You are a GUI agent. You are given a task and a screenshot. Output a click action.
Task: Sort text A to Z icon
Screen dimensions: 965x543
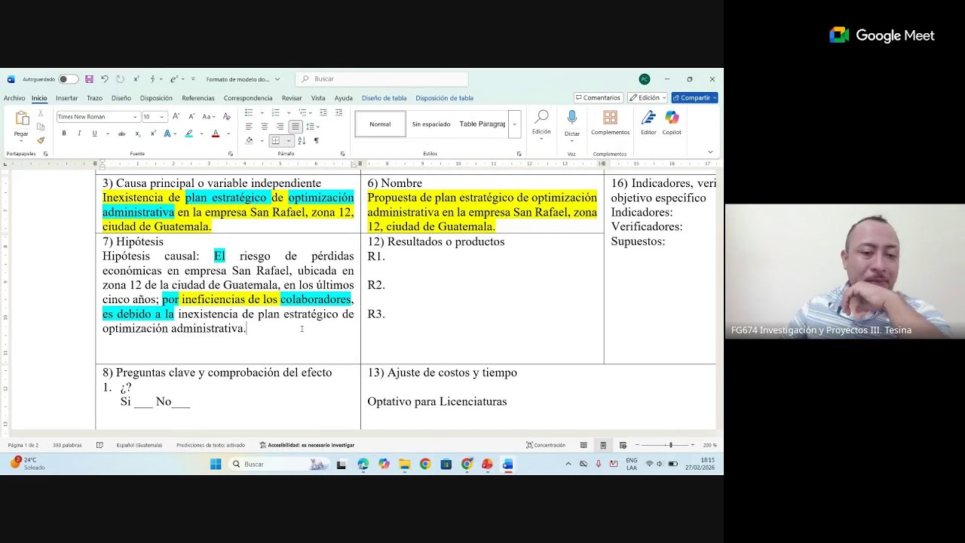(x=302, y=140)
